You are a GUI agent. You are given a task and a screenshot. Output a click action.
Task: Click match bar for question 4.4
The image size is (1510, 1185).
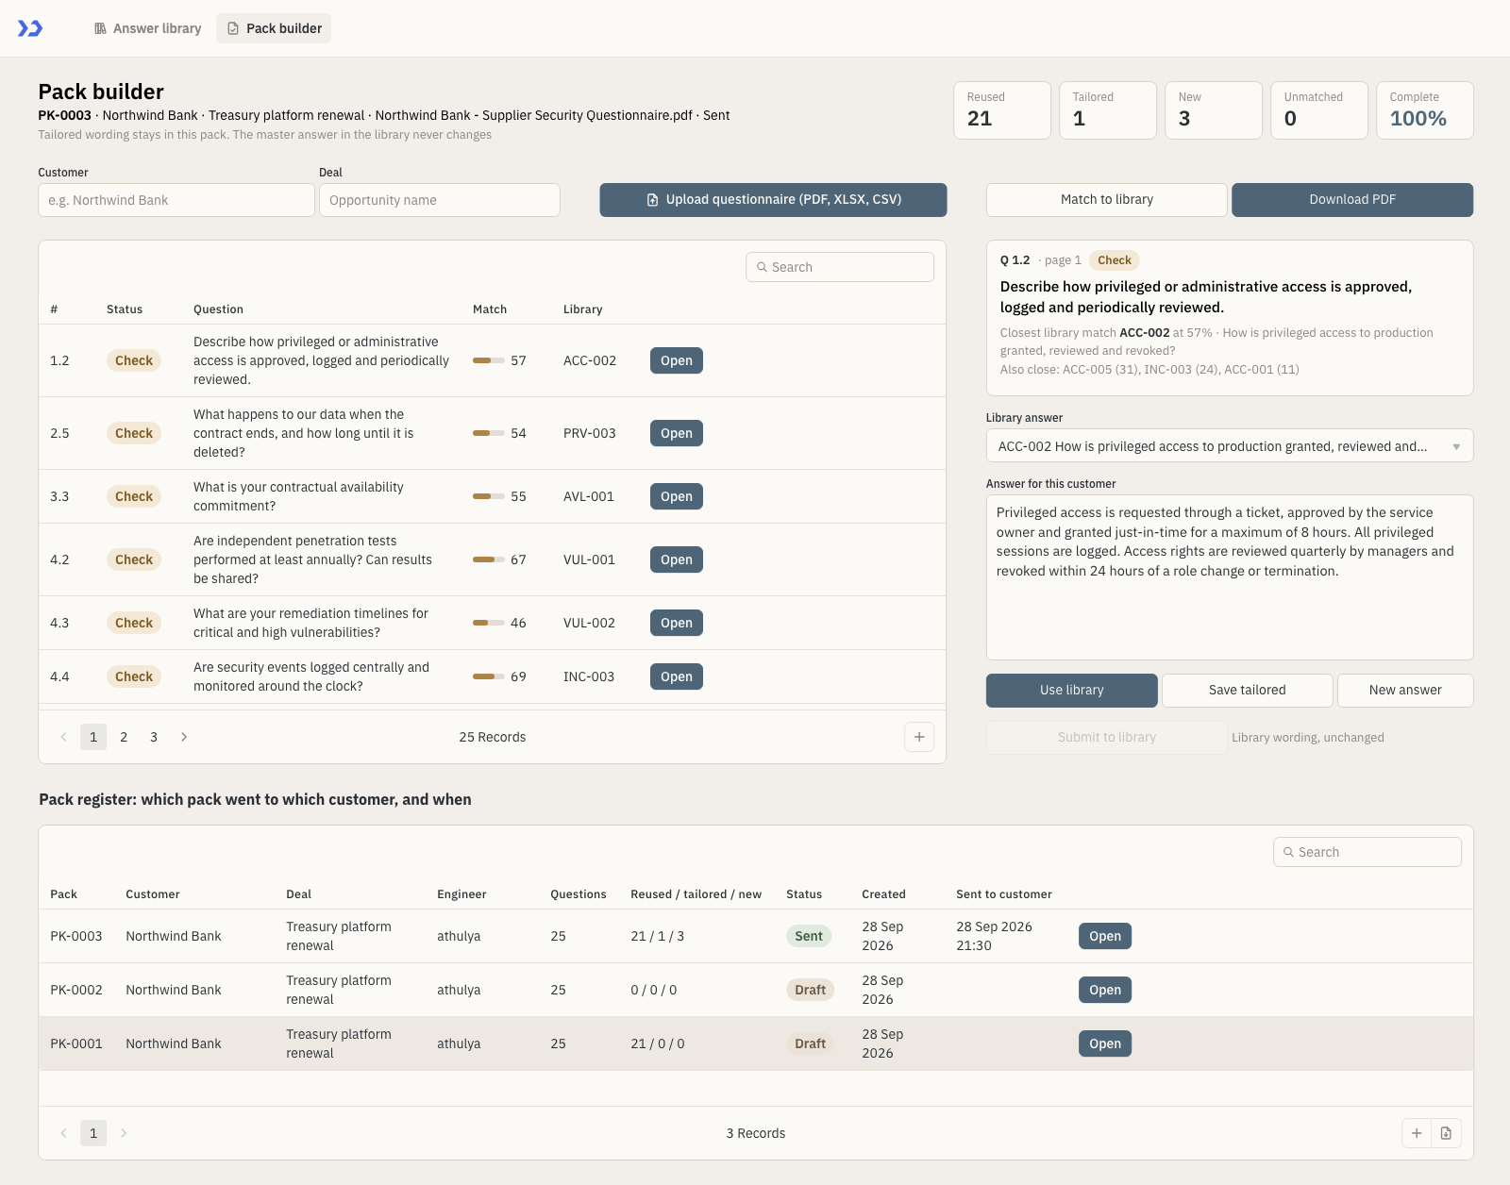point(489,676)
